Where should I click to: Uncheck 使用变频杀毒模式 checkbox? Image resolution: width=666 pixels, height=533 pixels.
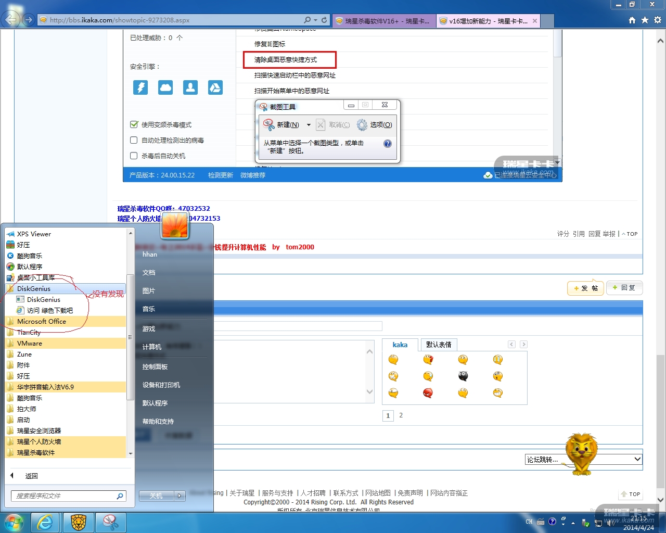tap(134, 124)
